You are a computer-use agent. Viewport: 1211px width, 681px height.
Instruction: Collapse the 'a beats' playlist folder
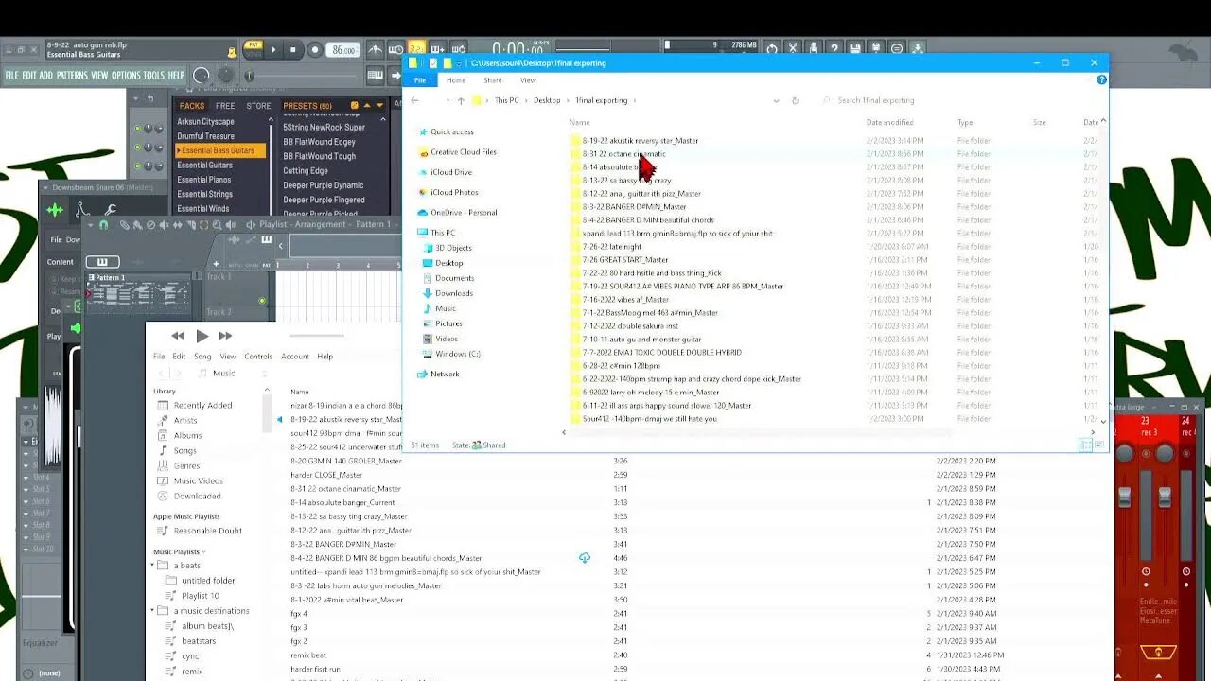(151, 566)
